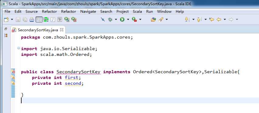The height and width of the screenshot is (113, 259).
Task: Click the Previous Annotation up-arrow icon
Action: pos(199,20)
